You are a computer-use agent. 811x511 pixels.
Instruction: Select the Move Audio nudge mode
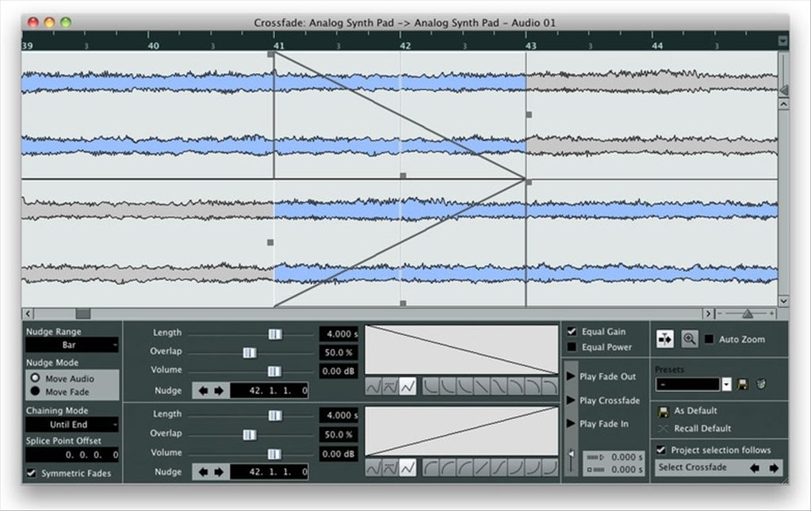point(35,378)
